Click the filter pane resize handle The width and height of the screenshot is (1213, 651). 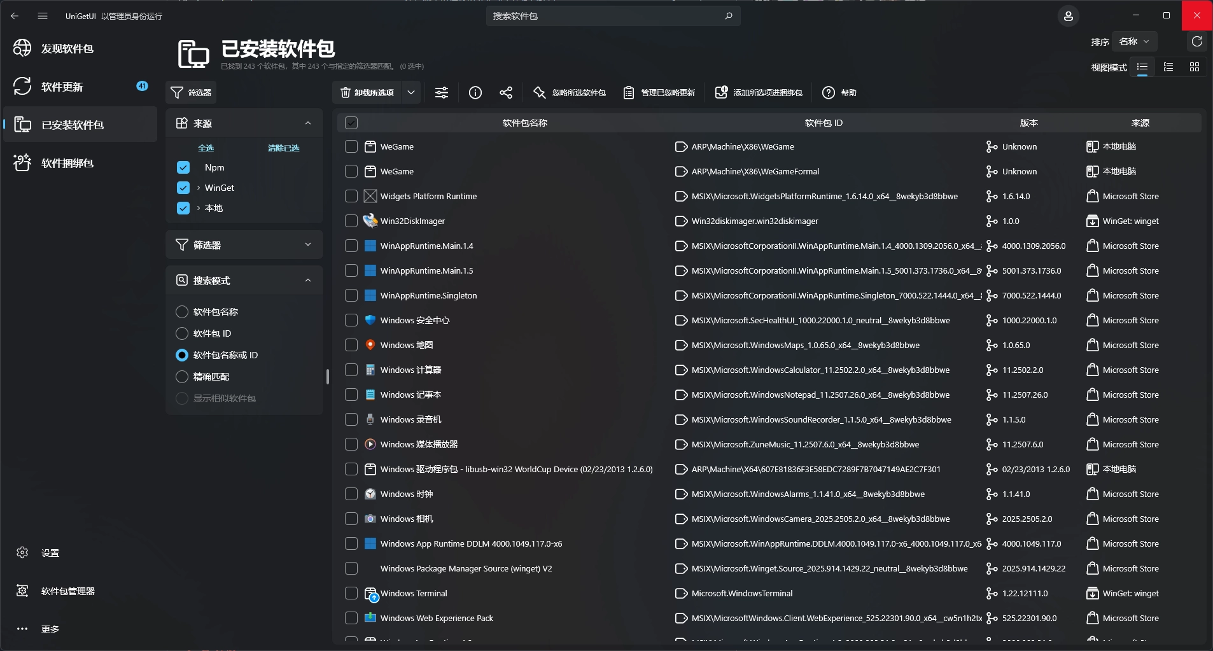328,377
